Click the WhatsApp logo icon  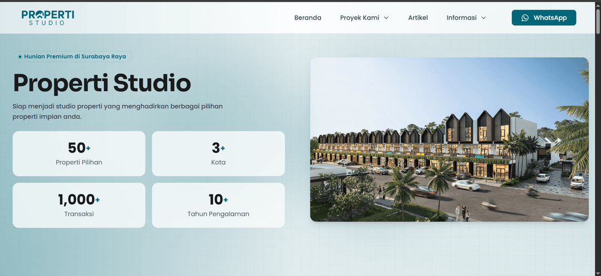click(x=525, y=18)
